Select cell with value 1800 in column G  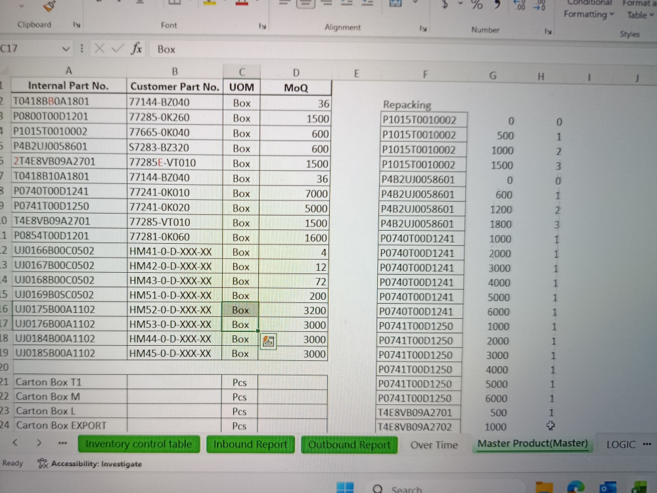point(490,224)
